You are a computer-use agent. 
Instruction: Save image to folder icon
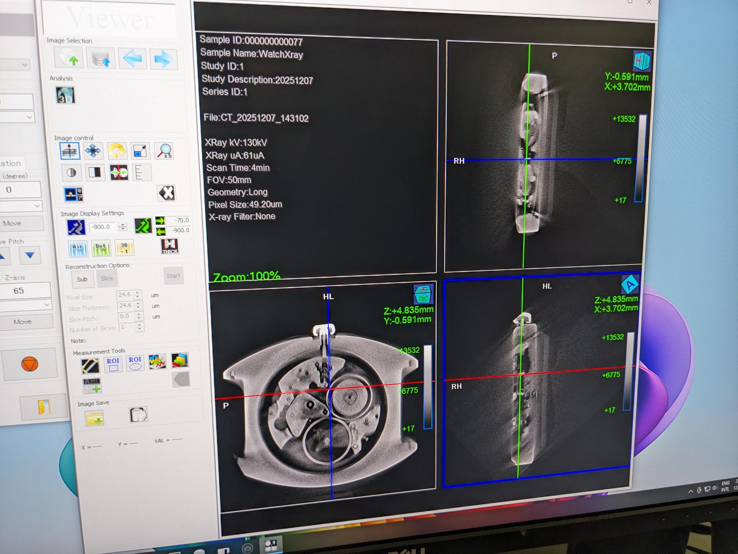point(94,418)
